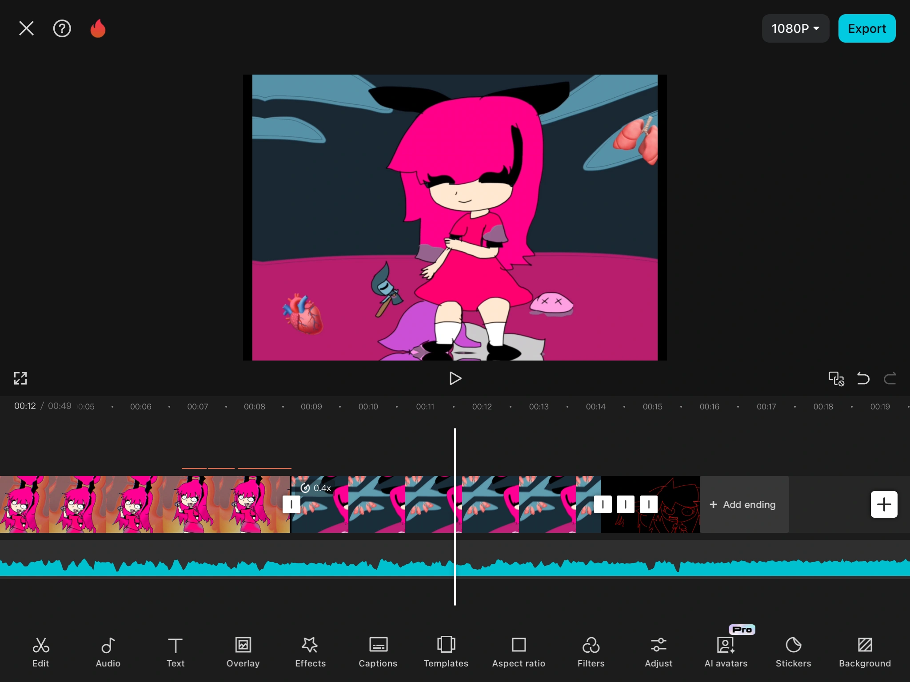
Task: Click the transition marker before 0.4x clip
Action: [291, 504]
